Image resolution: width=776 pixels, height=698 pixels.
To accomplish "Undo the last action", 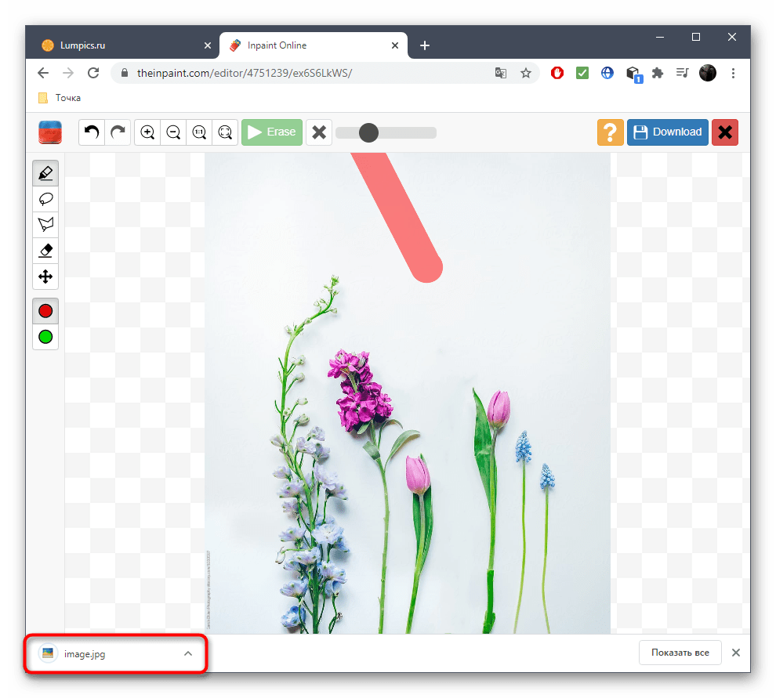I will click(92, 132).
